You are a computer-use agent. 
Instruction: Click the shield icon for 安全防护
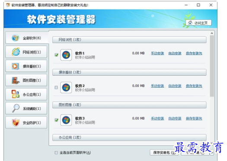click(16, 123)
